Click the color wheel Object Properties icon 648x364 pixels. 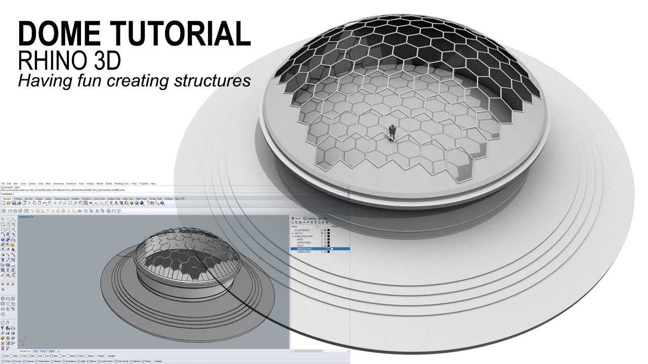click(x=126, y=203)
